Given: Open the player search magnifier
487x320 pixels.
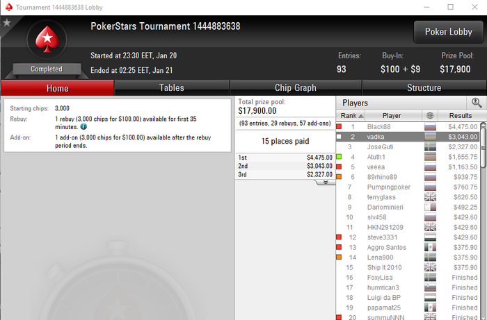Looking at the screenshot, I should 477,103.
